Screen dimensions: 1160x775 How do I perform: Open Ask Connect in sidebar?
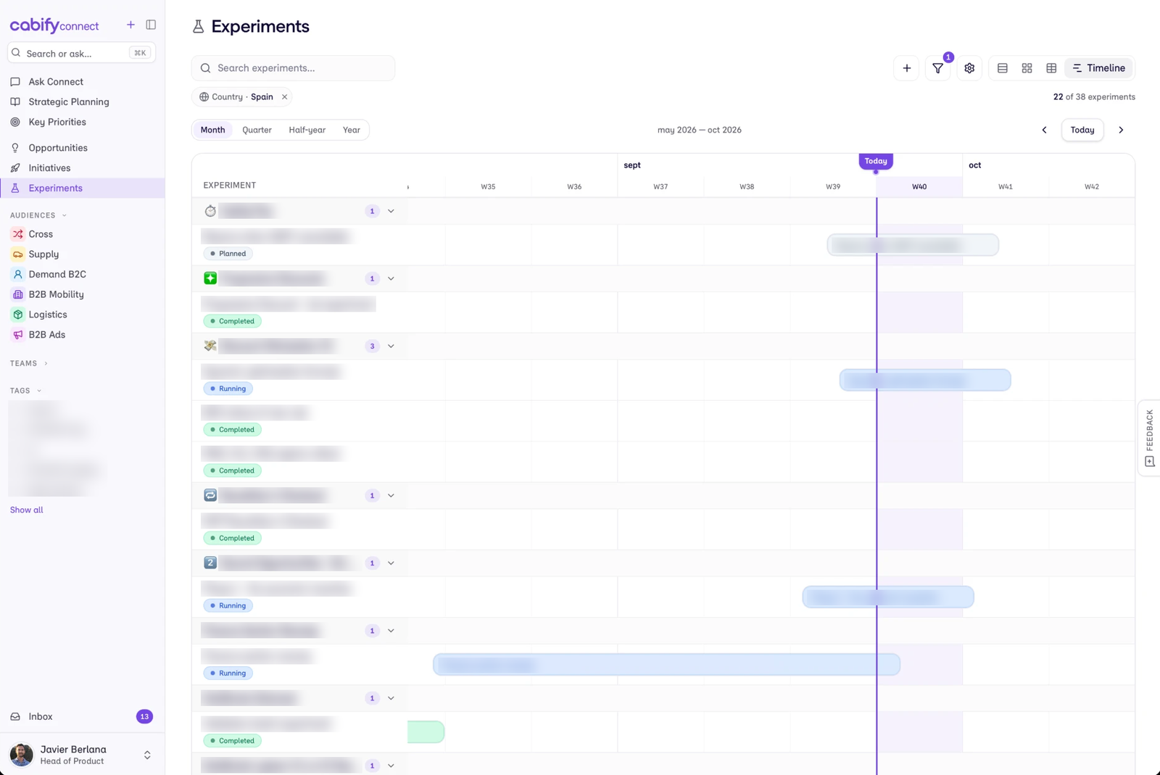click(x=82, y=82)
